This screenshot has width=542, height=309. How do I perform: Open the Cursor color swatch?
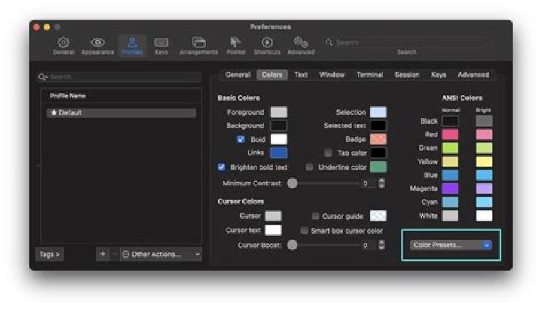click(273, 216)
